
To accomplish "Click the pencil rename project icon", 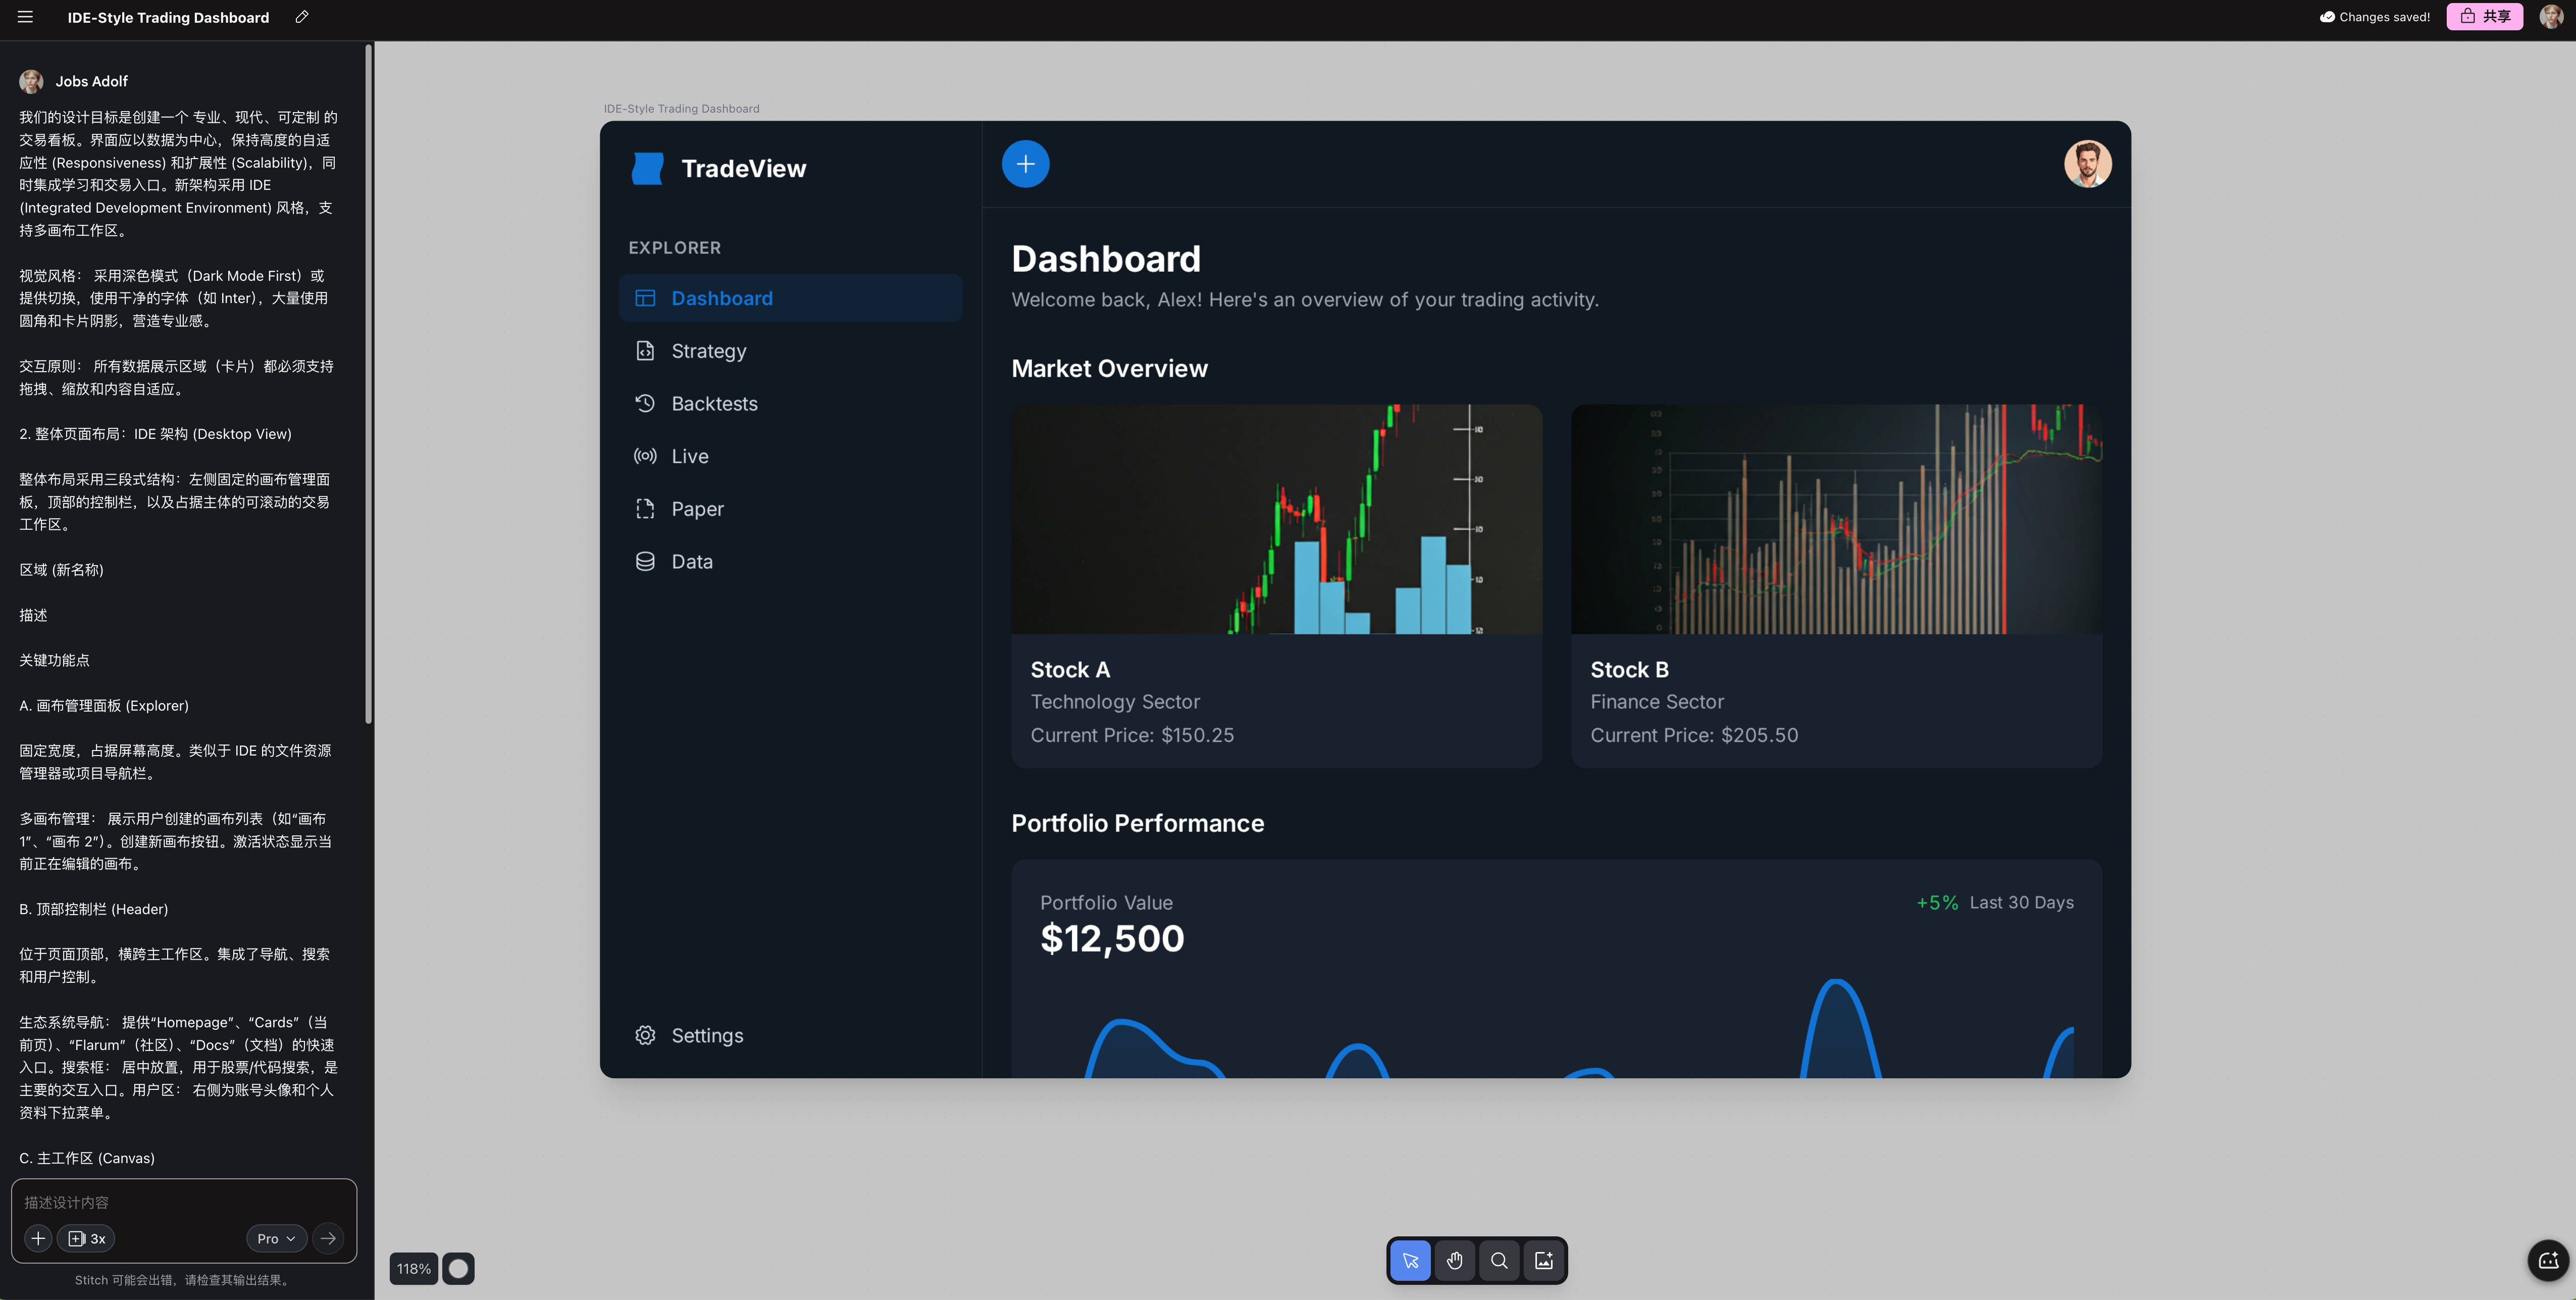I will [x=302, y=17].
